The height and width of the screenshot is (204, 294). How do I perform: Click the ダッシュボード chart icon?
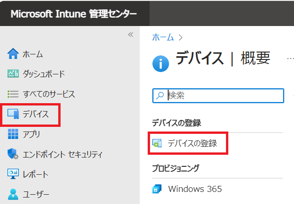click(x=13, y=73)
